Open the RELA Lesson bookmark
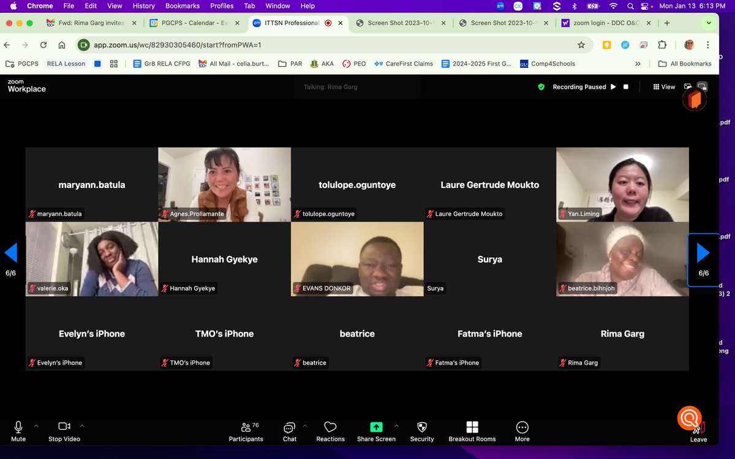The image size is (735, 459). 66,64
